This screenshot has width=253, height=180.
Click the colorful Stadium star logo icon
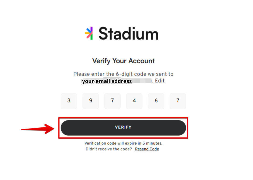tap(89, 33)
